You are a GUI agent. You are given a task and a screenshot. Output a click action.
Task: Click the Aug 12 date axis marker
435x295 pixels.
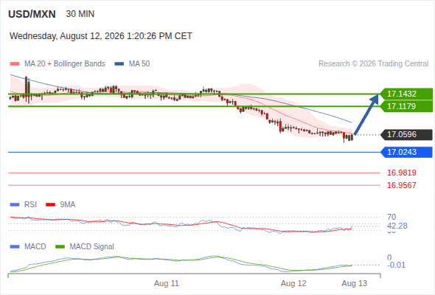pos(293,283)
